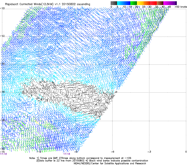
Task: Click the "35" label under the color bar
Action: (x=156, y=7)
